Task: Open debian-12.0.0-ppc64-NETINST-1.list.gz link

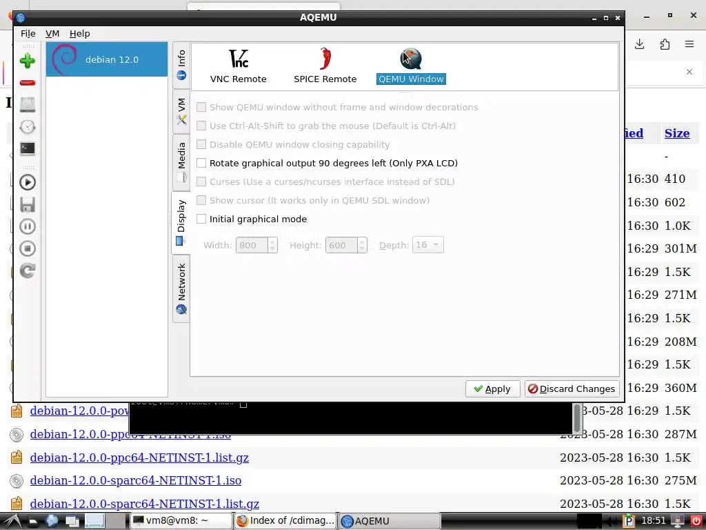Action: 139,458
